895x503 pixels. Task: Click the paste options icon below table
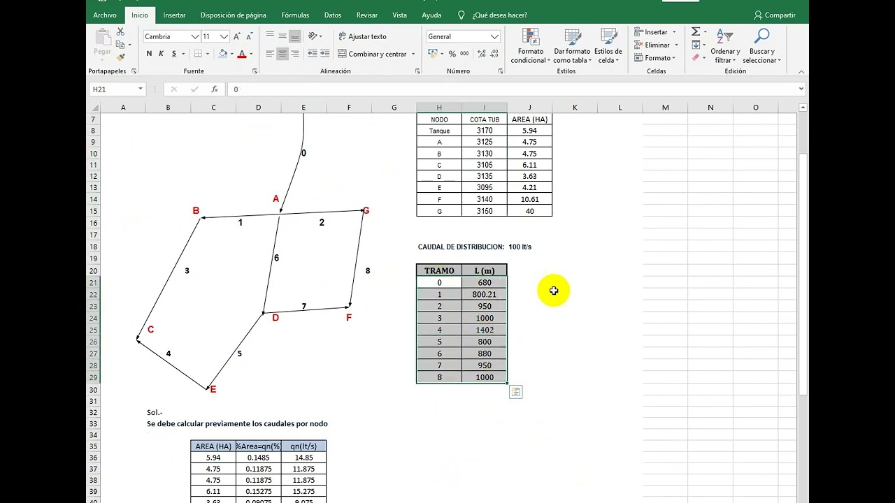516,392
